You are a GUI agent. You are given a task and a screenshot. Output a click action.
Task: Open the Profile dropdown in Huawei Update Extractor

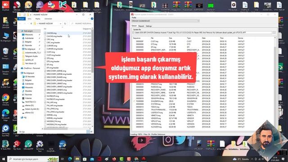(165, 21)
